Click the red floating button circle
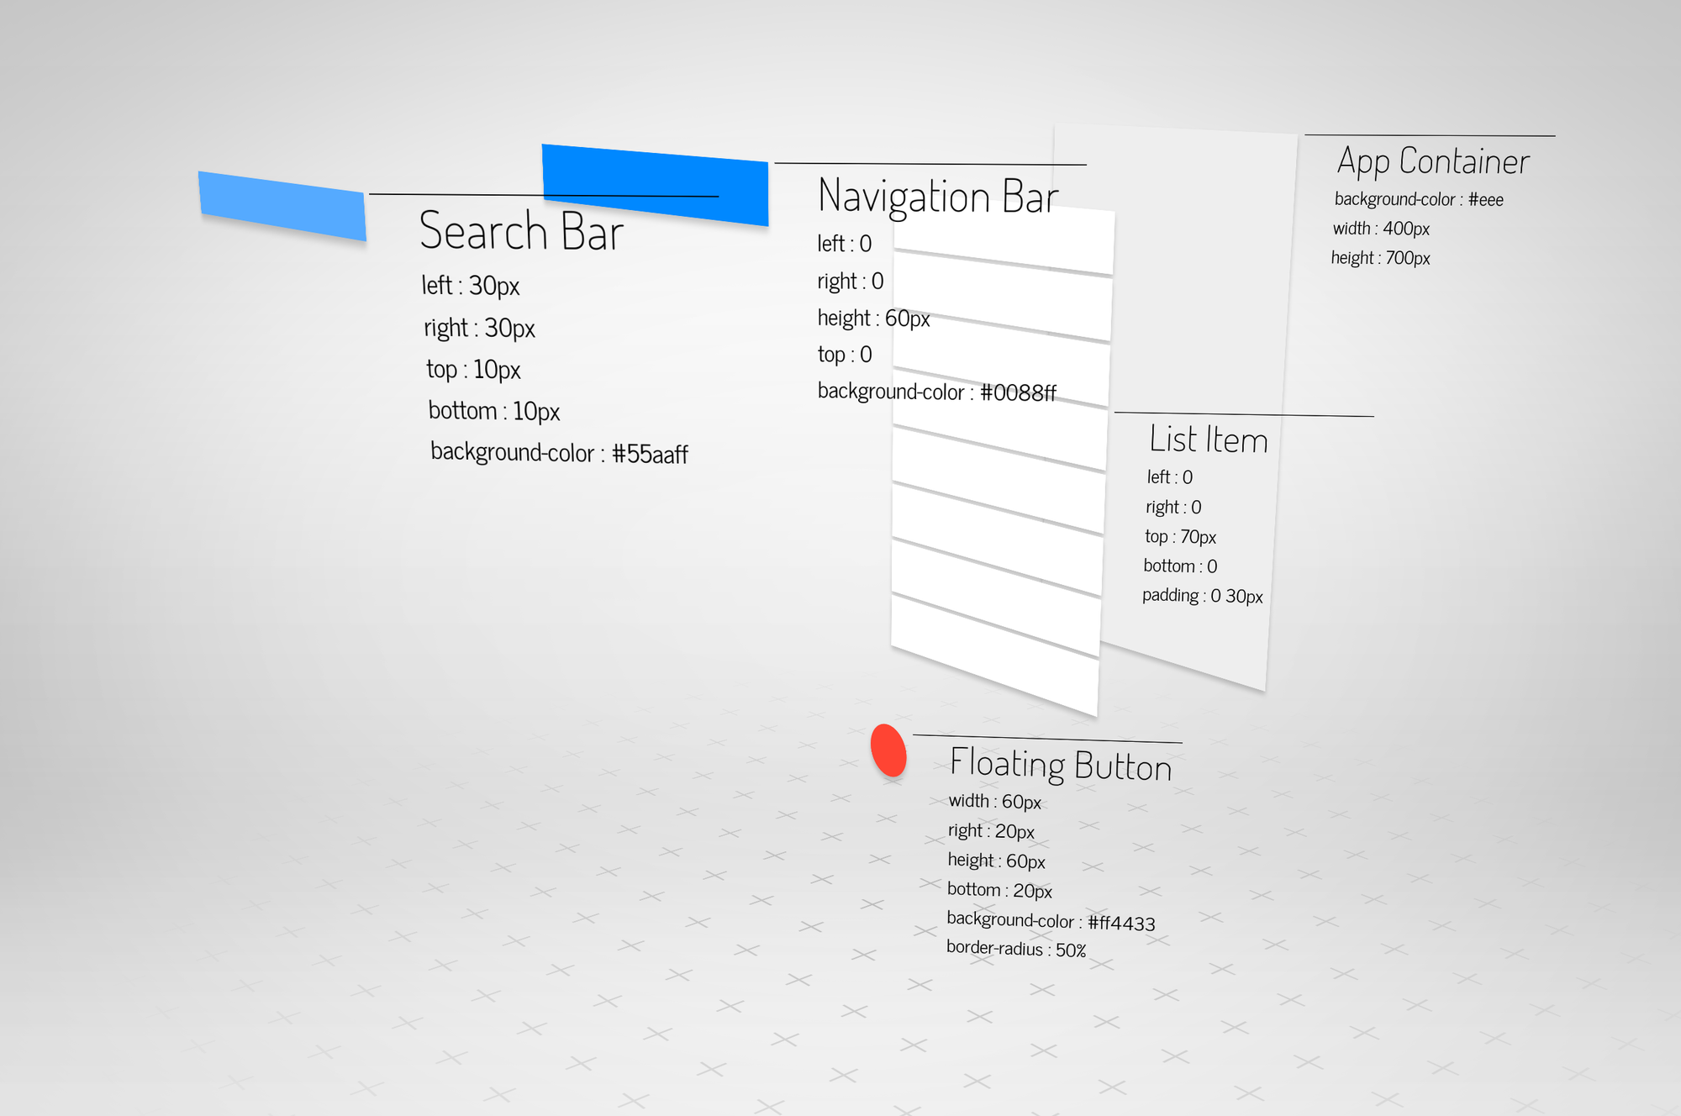 pyautogui.click(x=888, y=750)
